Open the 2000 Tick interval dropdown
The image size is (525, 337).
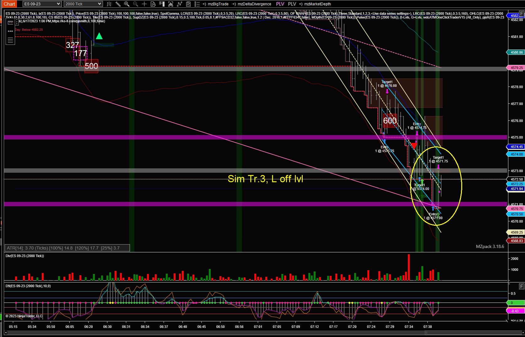tap(83, 4)
